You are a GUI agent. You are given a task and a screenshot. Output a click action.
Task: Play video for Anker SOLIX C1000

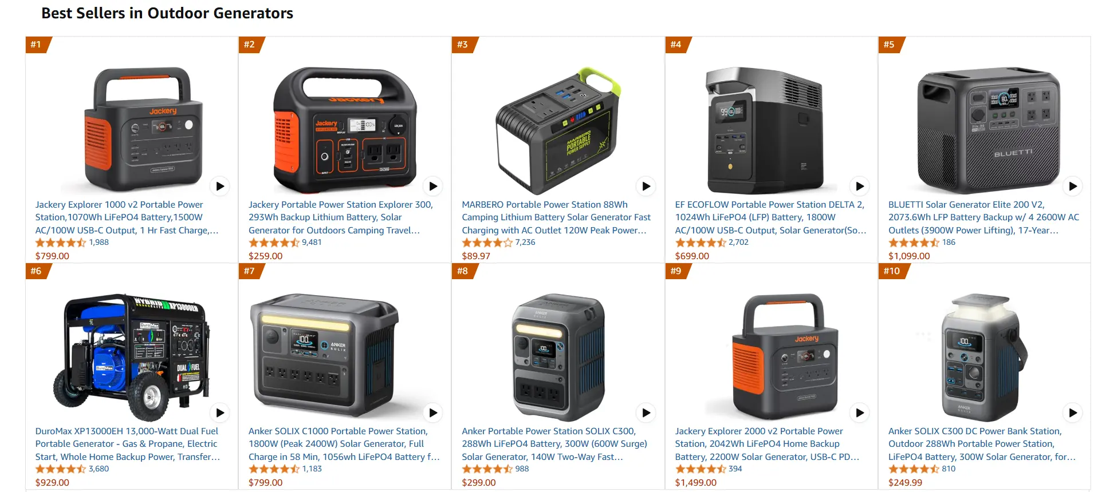(433, 412)
